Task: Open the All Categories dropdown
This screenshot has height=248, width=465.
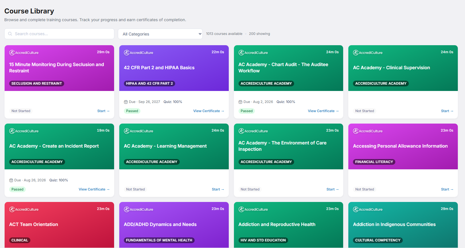Action: coord(160,34)
